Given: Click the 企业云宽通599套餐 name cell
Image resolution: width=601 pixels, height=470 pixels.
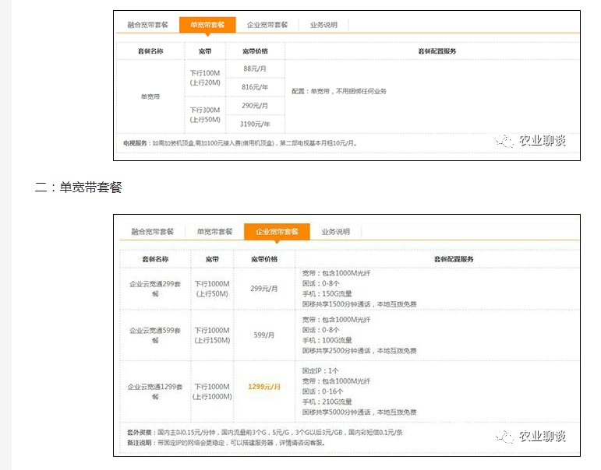Looking at the screenshot, I should coord(155,335).
